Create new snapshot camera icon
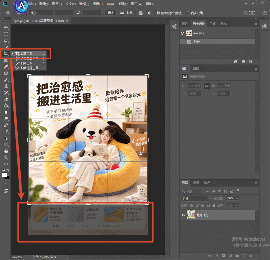The height and width of the screenshot is (260, 270). pyautogui.click(x=243, y=61)
